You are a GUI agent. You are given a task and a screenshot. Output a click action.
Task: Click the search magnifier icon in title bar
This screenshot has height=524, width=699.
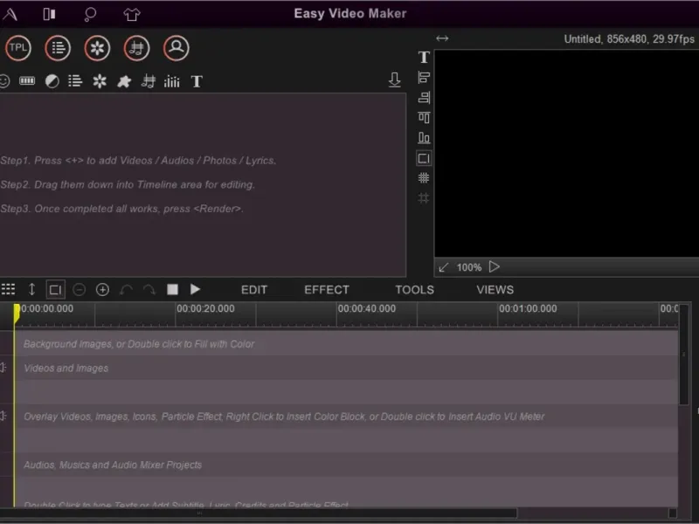pos(90,14)
